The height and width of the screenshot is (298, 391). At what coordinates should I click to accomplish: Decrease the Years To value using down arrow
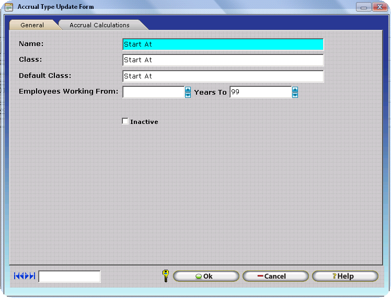[x=295, y=95]
